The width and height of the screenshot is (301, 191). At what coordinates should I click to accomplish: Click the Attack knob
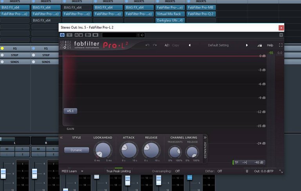(129, 150)
